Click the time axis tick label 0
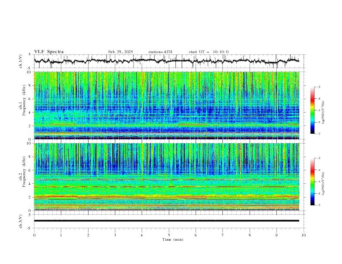 [34, 235]
